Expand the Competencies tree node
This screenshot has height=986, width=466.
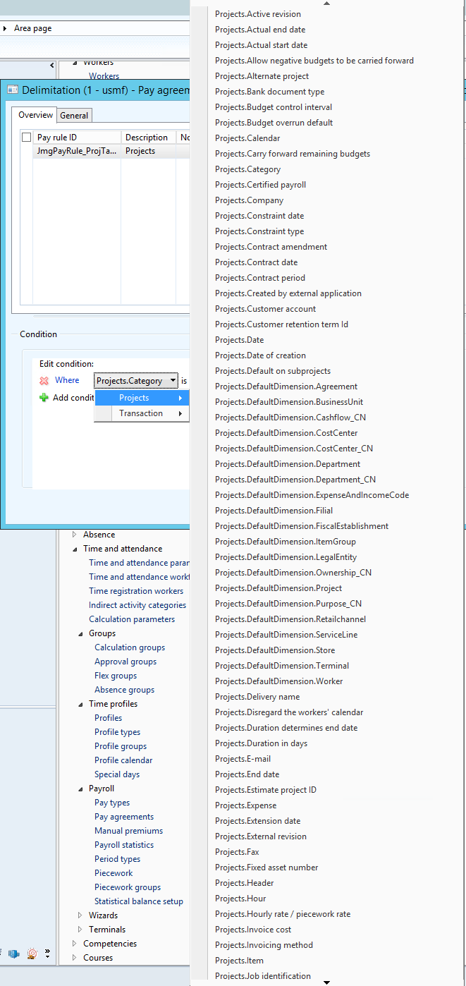[75, 944]
